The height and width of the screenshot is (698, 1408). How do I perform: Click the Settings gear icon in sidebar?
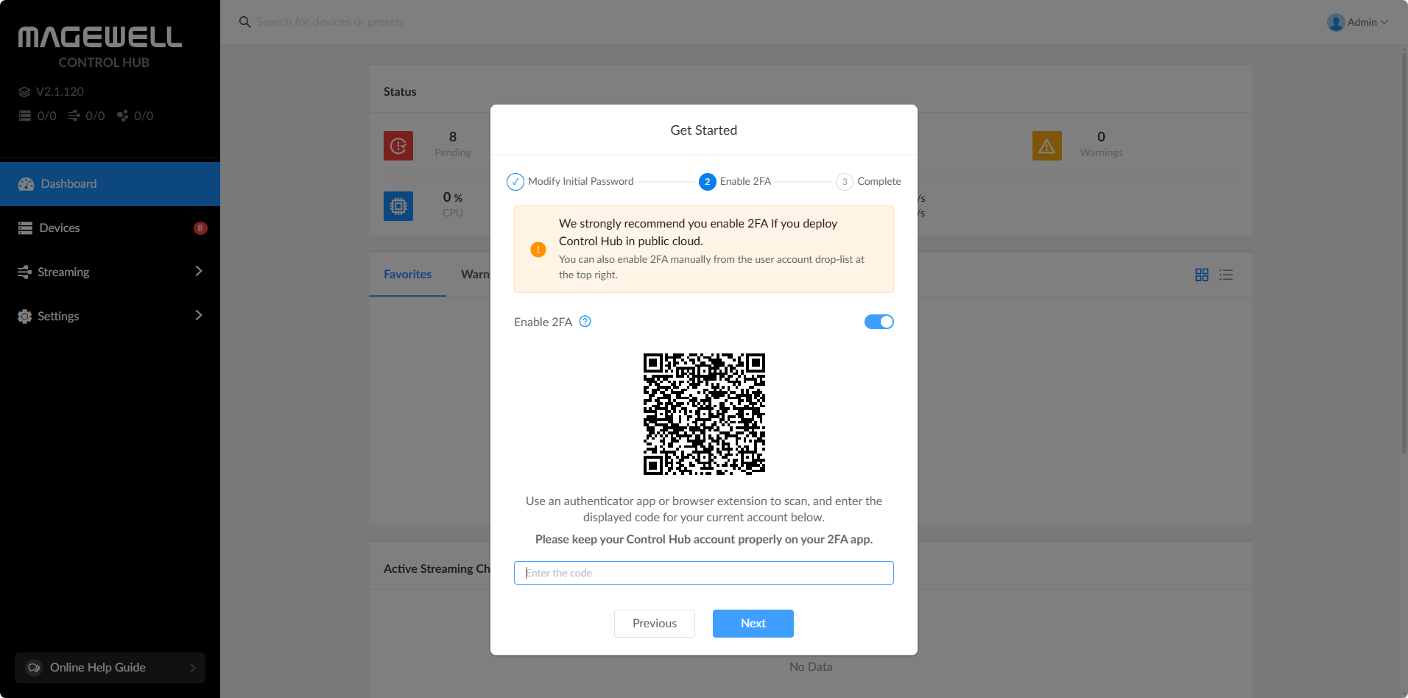pos(24,317)
